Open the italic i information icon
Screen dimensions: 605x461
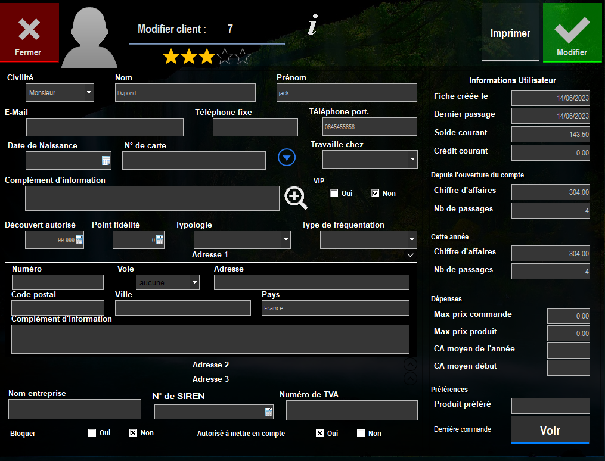[313, 24]
